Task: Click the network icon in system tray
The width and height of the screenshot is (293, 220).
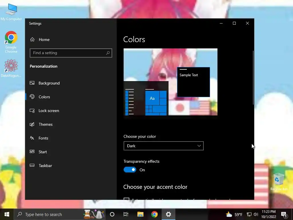Action: 249,214
